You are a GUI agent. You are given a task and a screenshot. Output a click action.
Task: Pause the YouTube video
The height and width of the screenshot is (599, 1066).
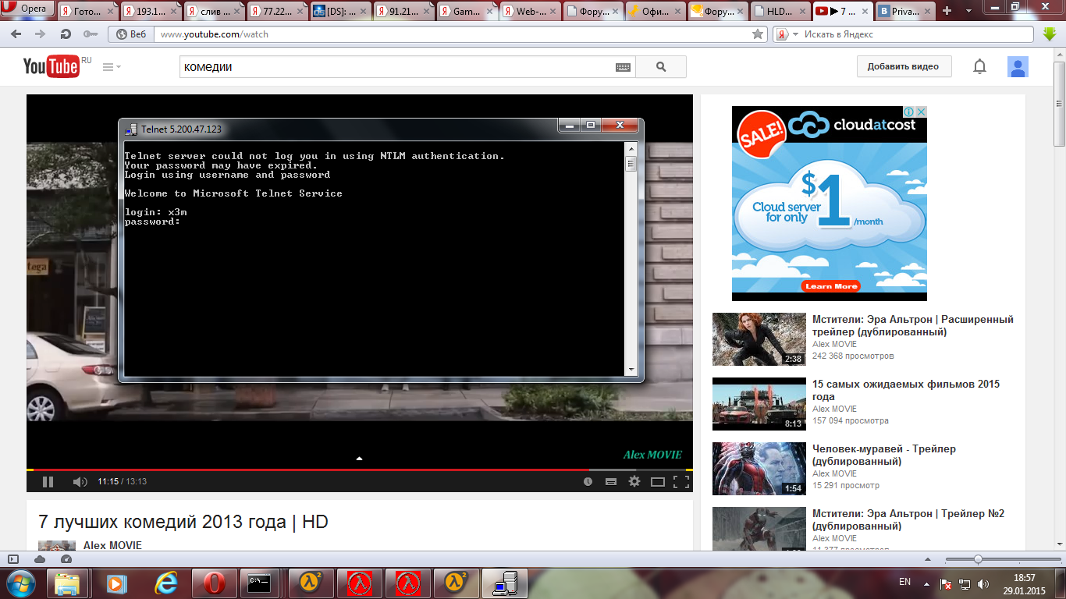coord(48,482)
